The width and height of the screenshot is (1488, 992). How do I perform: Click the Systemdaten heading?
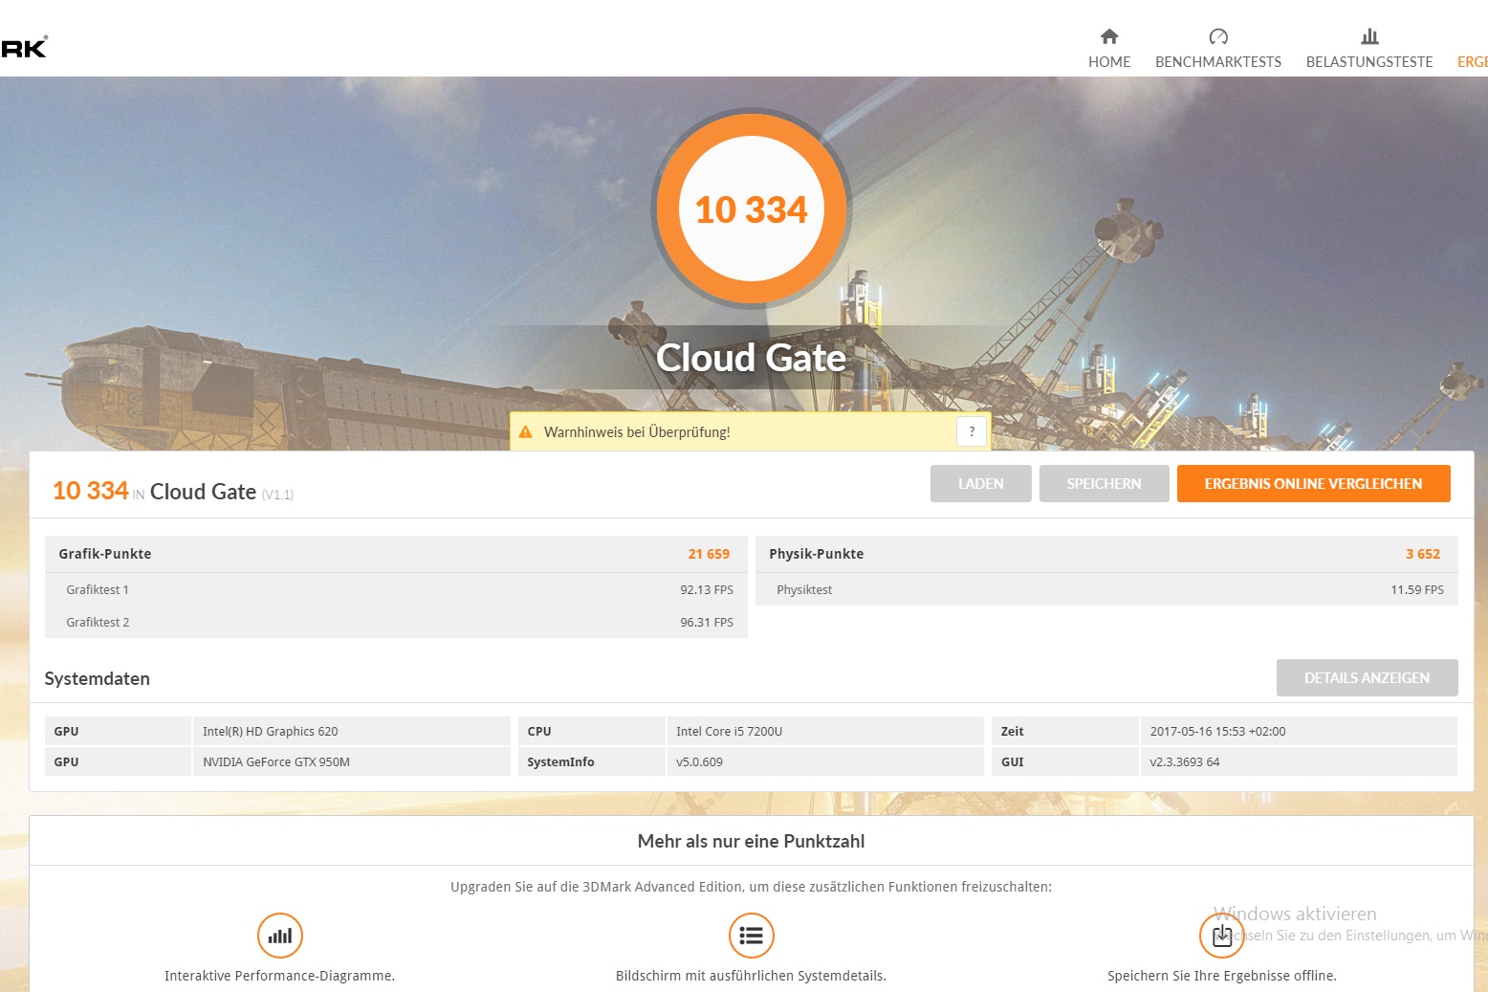pyautogui.click(x=98, y=678)
